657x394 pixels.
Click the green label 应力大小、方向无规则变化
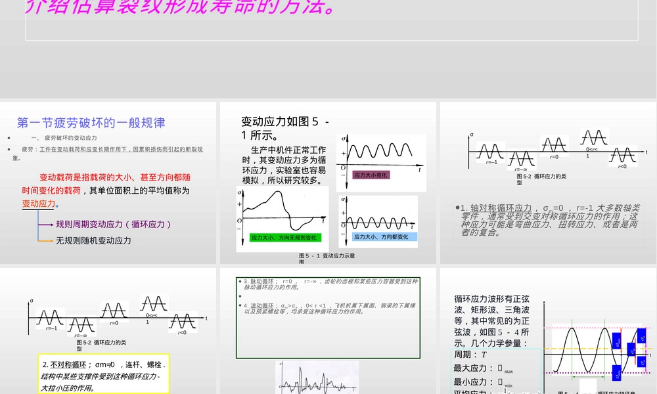point(285,238)
